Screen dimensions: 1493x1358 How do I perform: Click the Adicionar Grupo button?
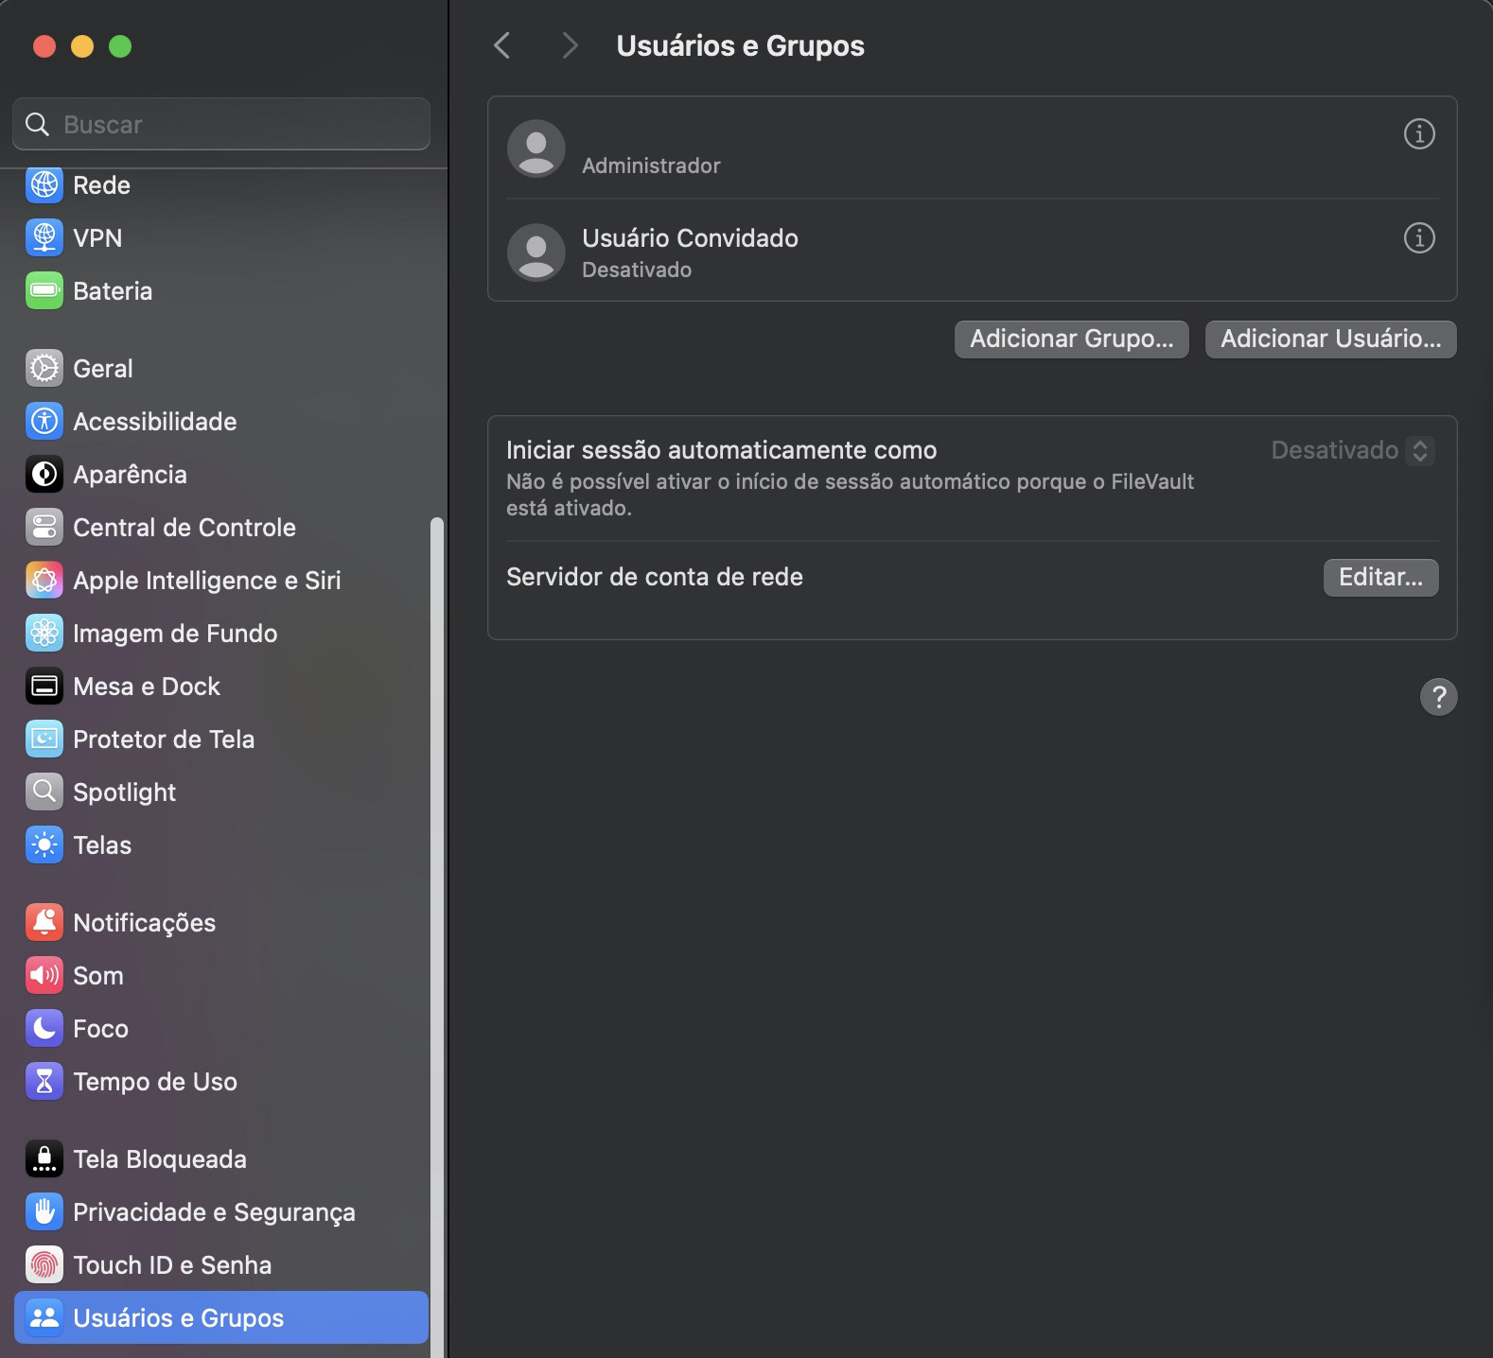point(1071,339)
